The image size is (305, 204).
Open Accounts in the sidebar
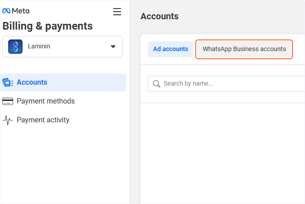coord(63,82)
